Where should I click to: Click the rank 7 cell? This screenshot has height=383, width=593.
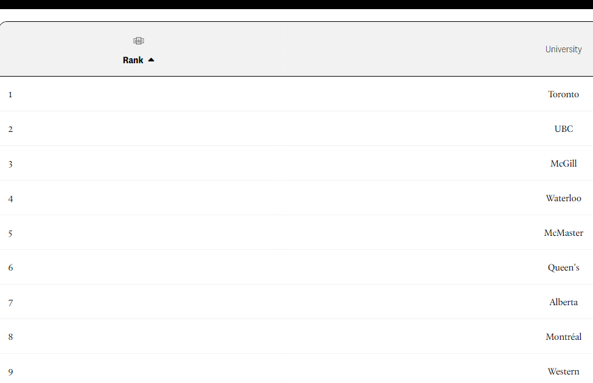tap(10, 303)
